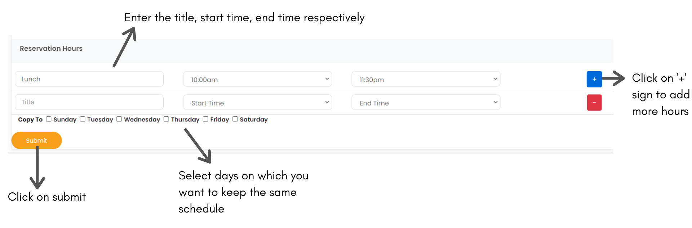The image size is (692, 228).
Task: Select the Thursday checkbox
Action: 166,119
